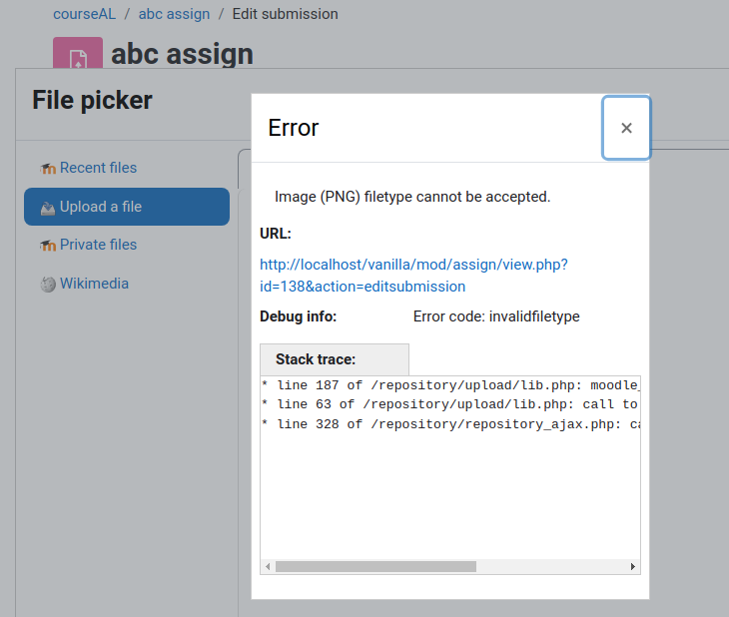Click the 'line 328' repository_ajax.php trace entry
The image size is (729, 617).
click(x=450, y=424)
